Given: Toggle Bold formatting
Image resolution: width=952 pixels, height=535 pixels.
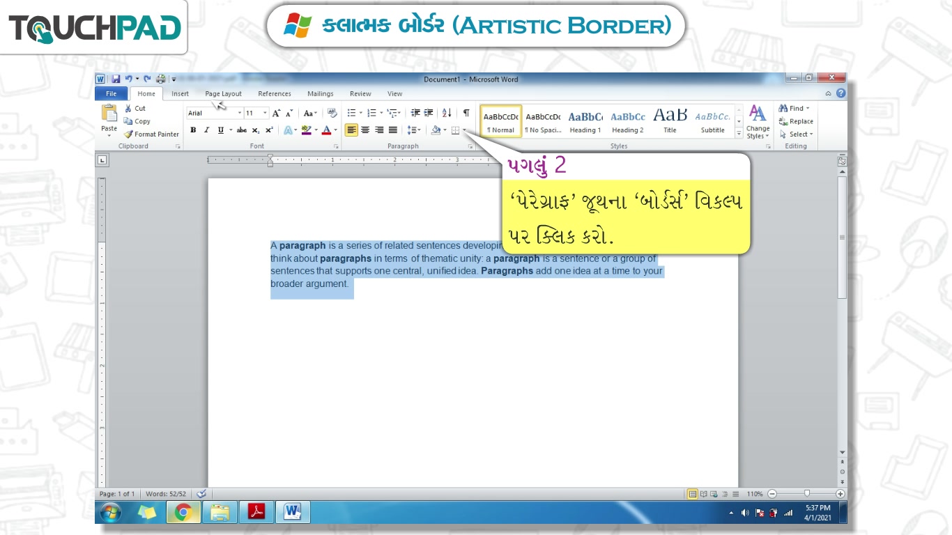Looking at the screenshot, I should click(193, 130).
